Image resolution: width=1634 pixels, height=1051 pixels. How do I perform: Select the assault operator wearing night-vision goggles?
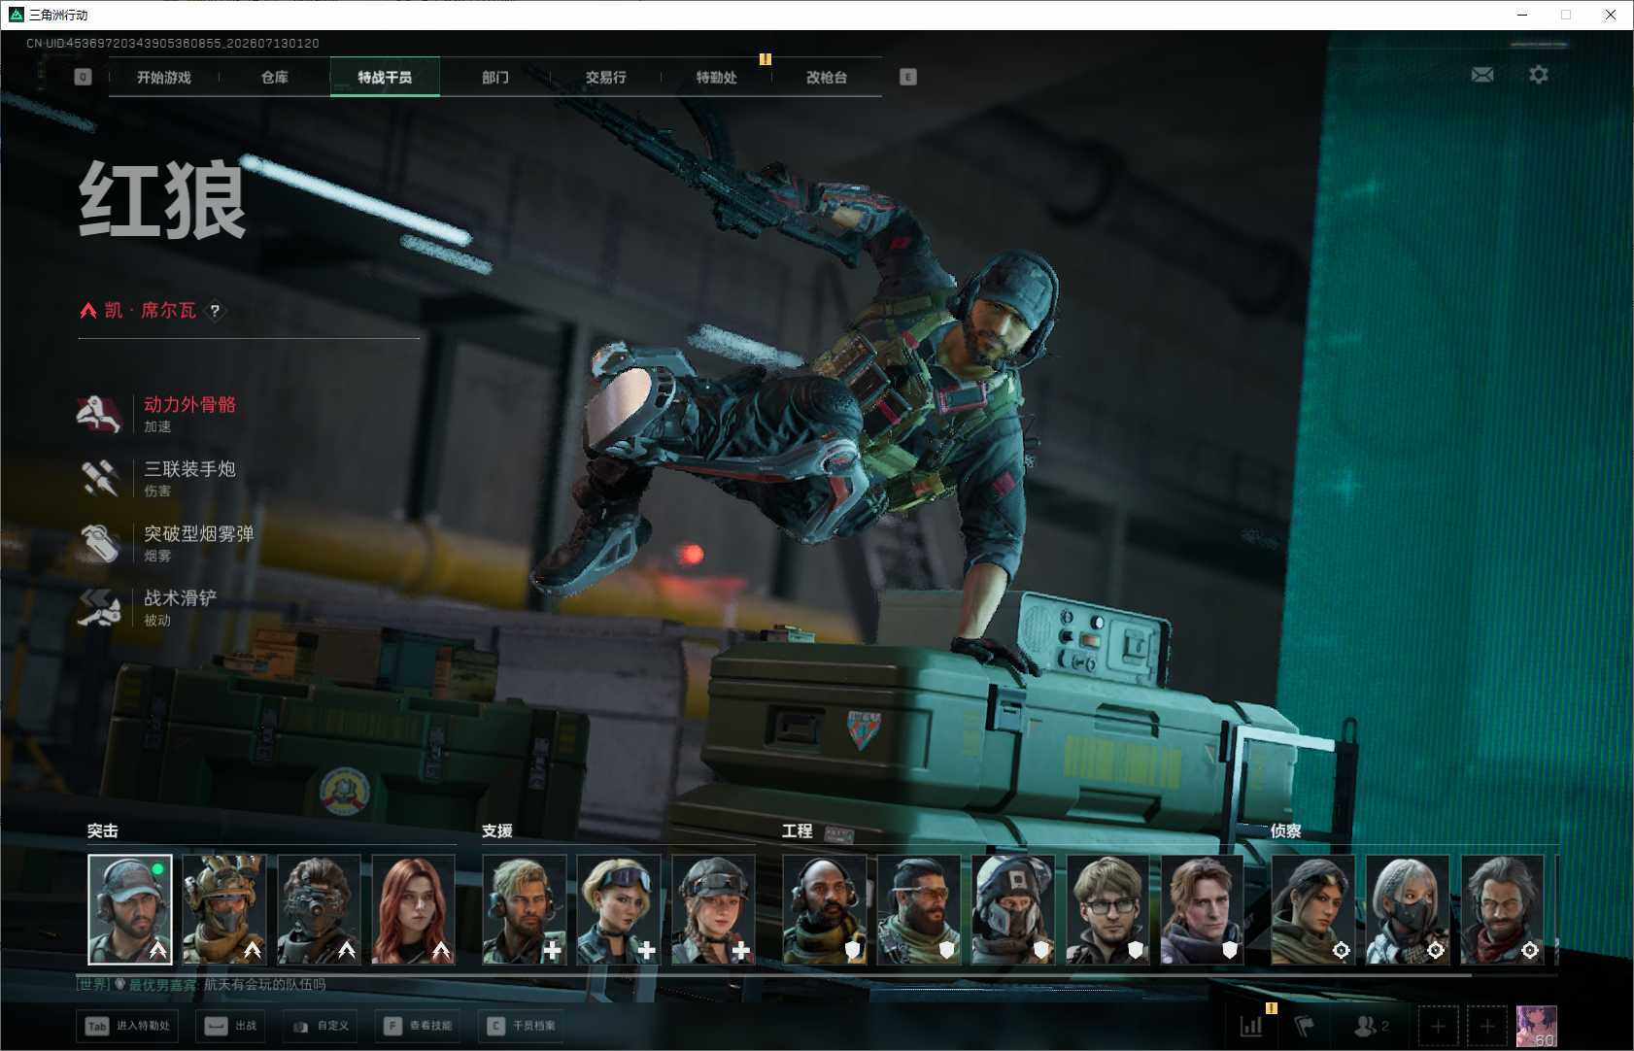click(x=320, y=909)
